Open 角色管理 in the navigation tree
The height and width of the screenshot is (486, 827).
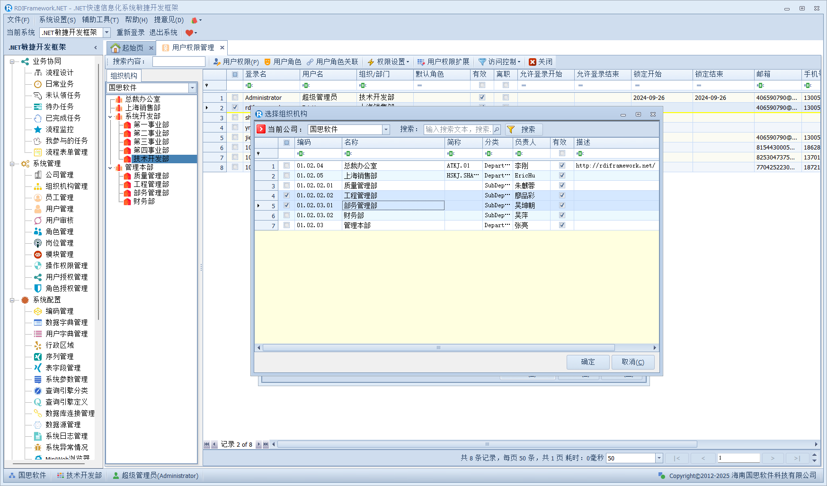click(59, 231)
